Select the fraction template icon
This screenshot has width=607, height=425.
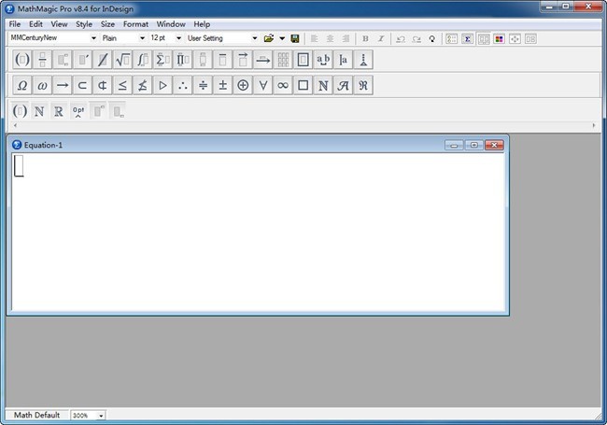coord(43,60)
